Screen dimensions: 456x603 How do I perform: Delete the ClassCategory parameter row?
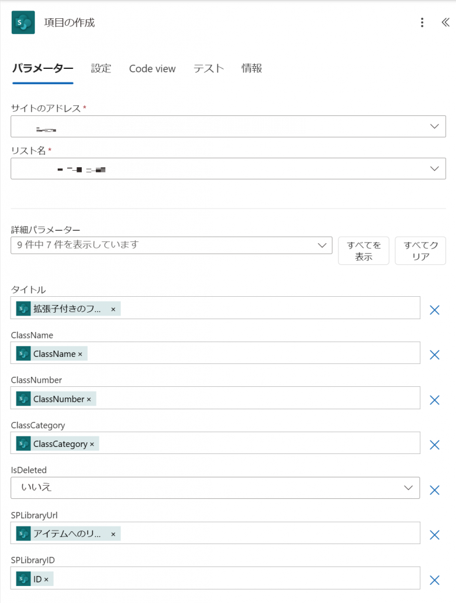click(x=435, y=445)
